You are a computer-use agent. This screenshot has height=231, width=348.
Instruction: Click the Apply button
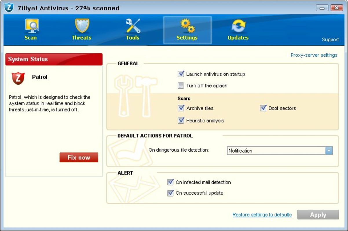(x=318, y=215)
